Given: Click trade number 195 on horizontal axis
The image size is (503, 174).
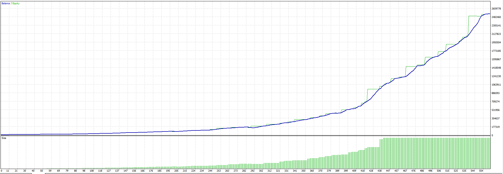Looking at the screenshot, I should pyautogui.click(x=168, y=171).
